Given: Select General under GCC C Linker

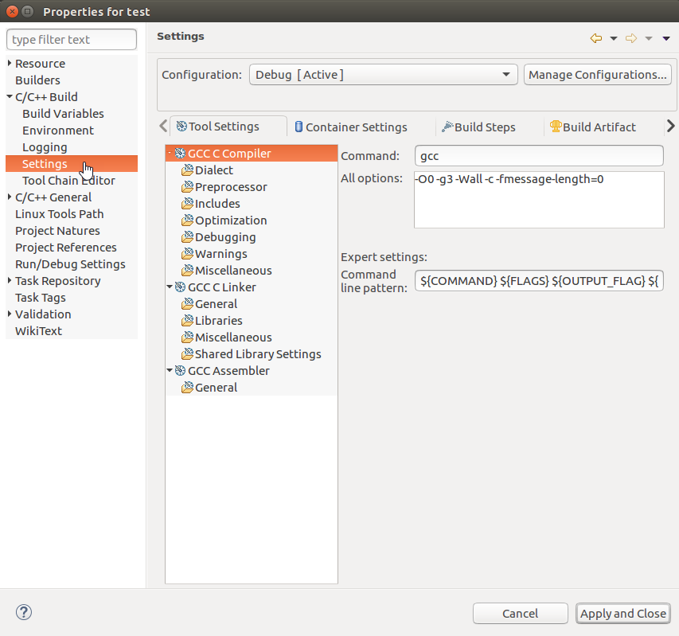Looking at the screenshot, I should 216,304.
